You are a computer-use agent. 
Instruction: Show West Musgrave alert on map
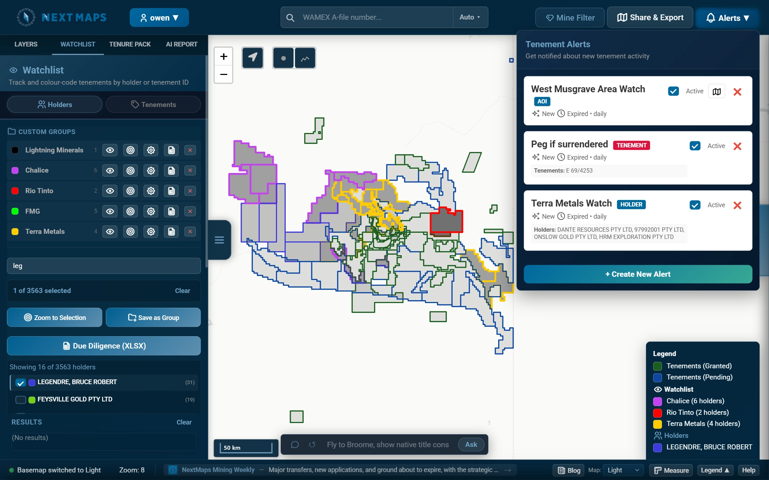716,91
